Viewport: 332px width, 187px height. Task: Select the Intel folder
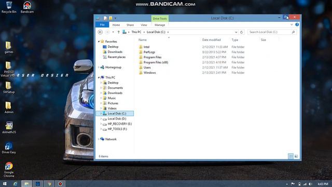tap(146, 47)
